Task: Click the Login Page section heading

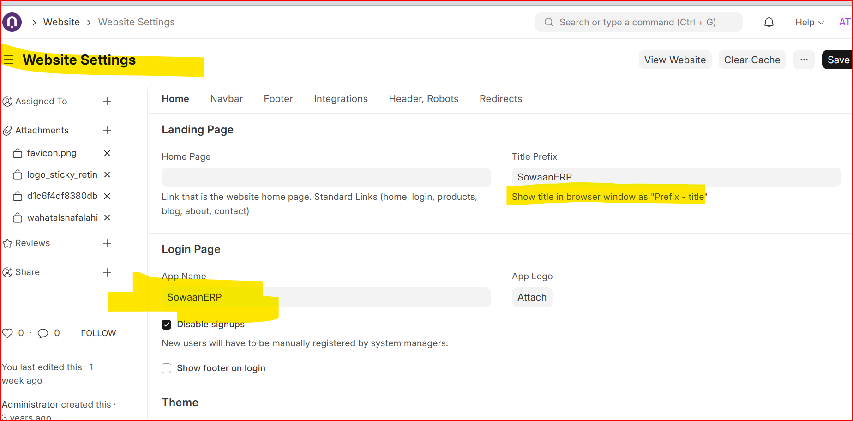Action: (191, 249)
